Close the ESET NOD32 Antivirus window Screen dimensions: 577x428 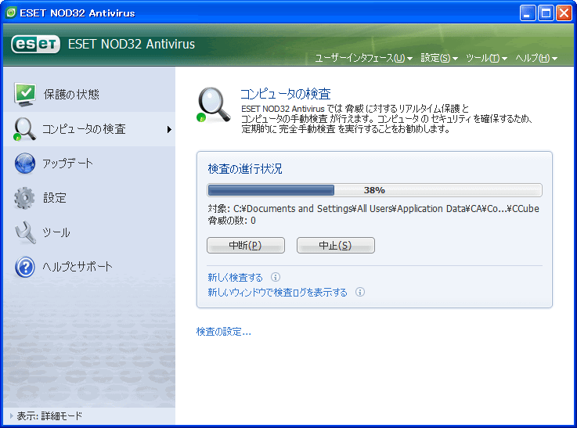(x=564, y=13)
